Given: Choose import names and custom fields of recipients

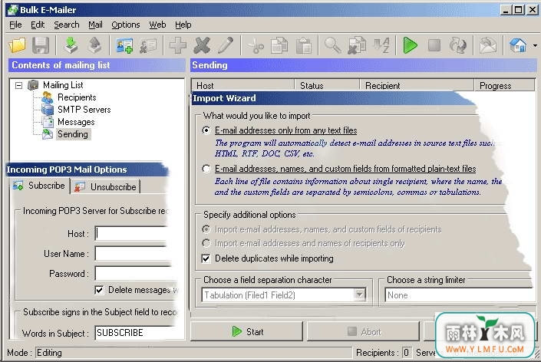Looking at the screenshot, I should (x=206, y=229).
